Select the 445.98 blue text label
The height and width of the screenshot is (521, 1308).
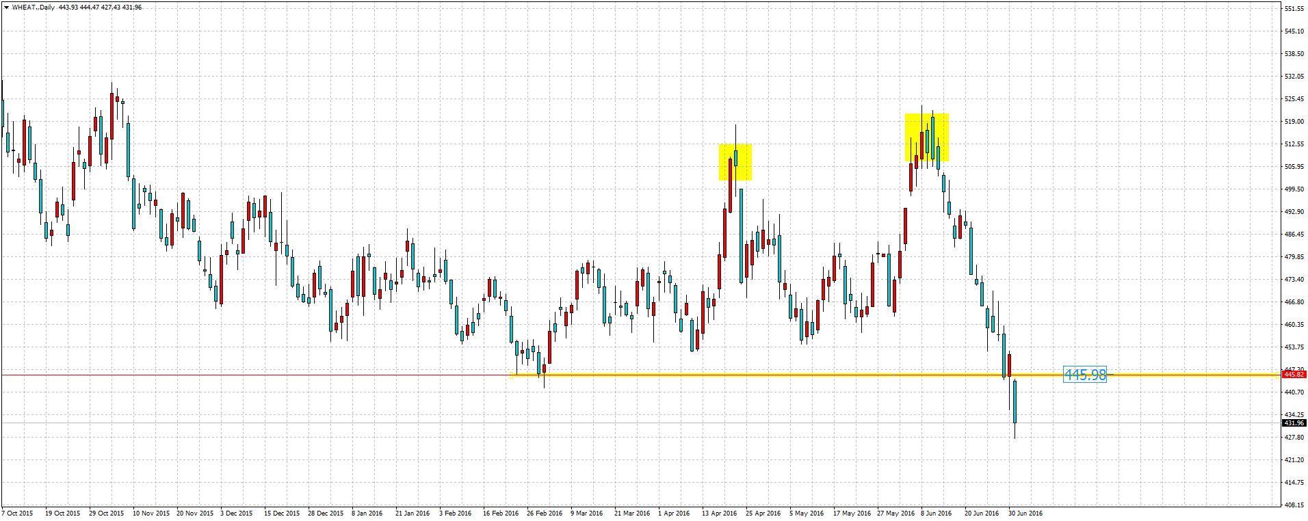coord(1084,375)
